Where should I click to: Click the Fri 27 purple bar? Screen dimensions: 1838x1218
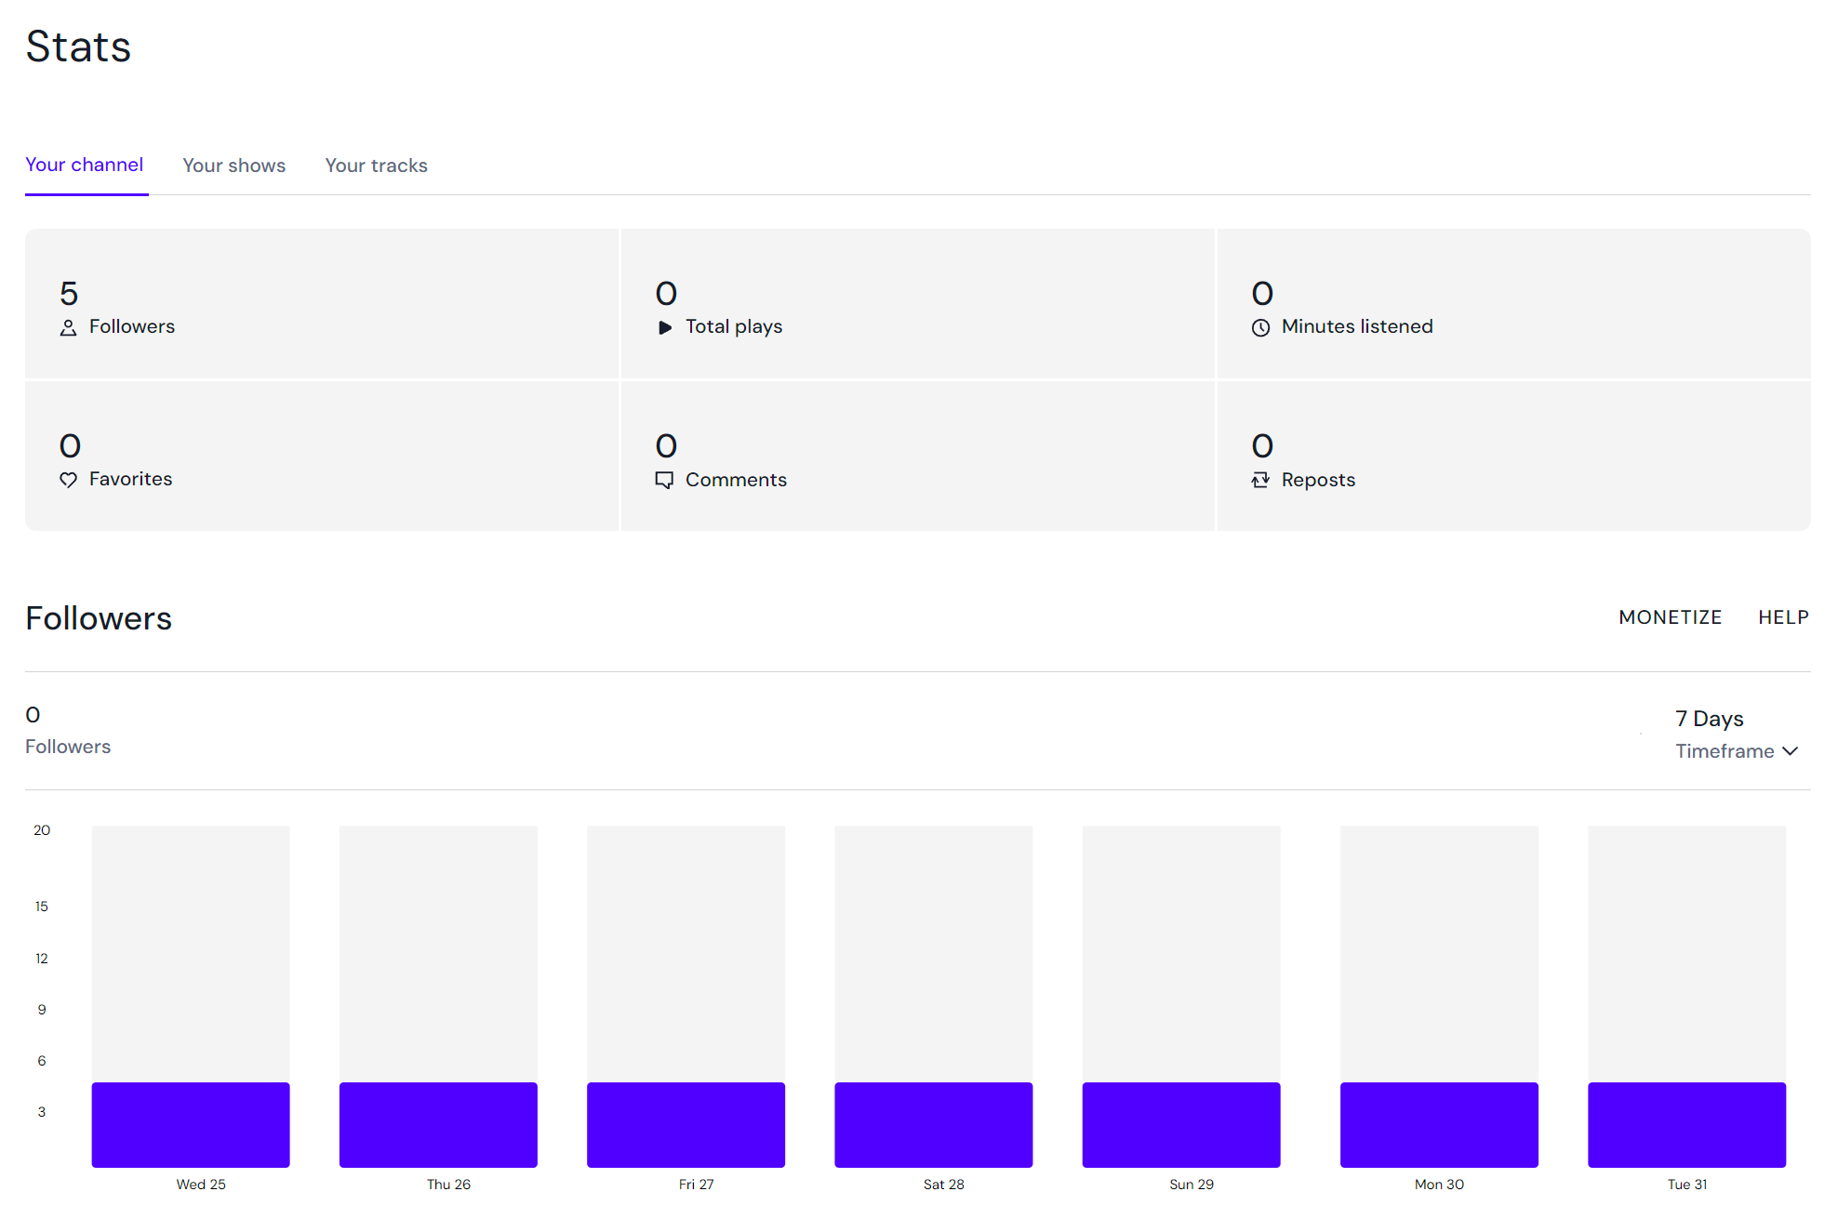click(686, 1124)
